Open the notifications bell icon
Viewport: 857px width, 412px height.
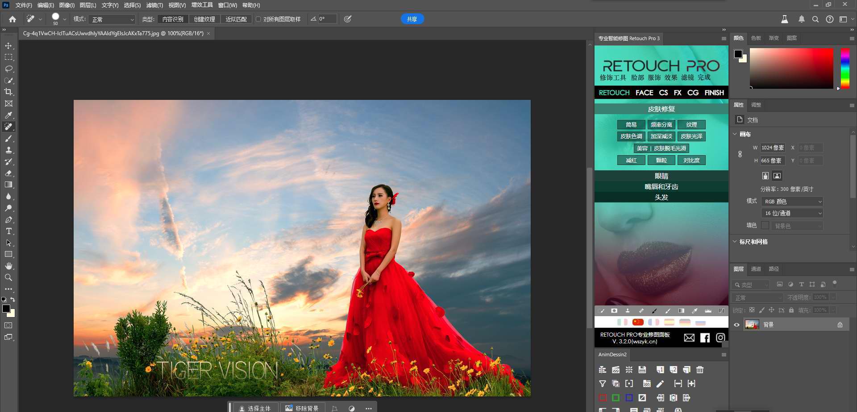[802, 19]
